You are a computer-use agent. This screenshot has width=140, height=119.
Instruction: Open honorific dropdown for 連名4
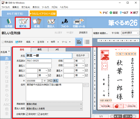click(80, 70)
